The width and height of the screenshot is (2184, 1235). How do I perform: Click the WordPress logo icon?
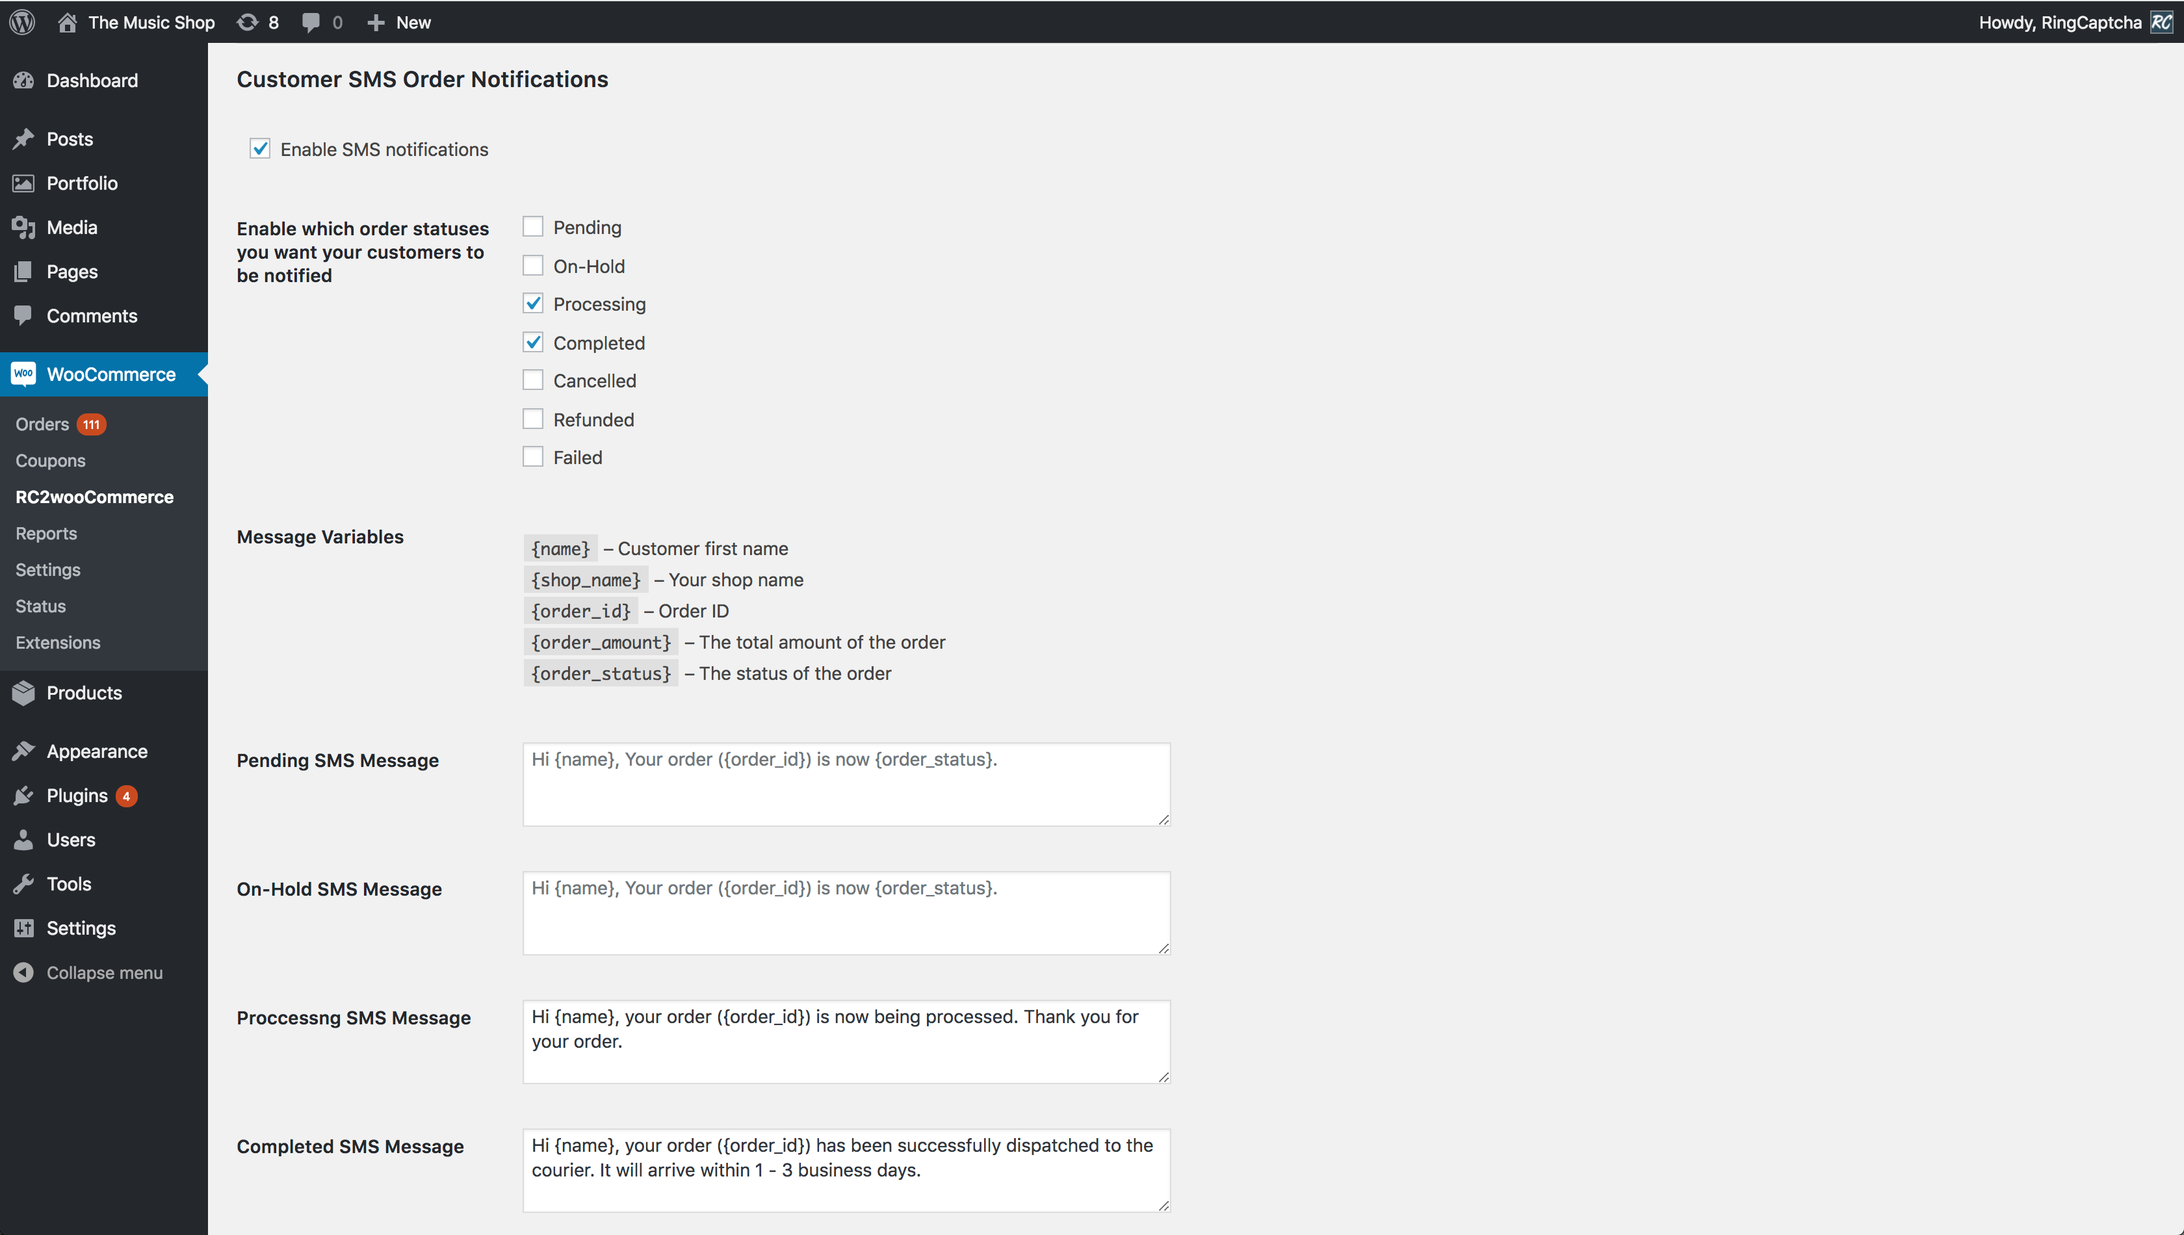coord(22,22)
